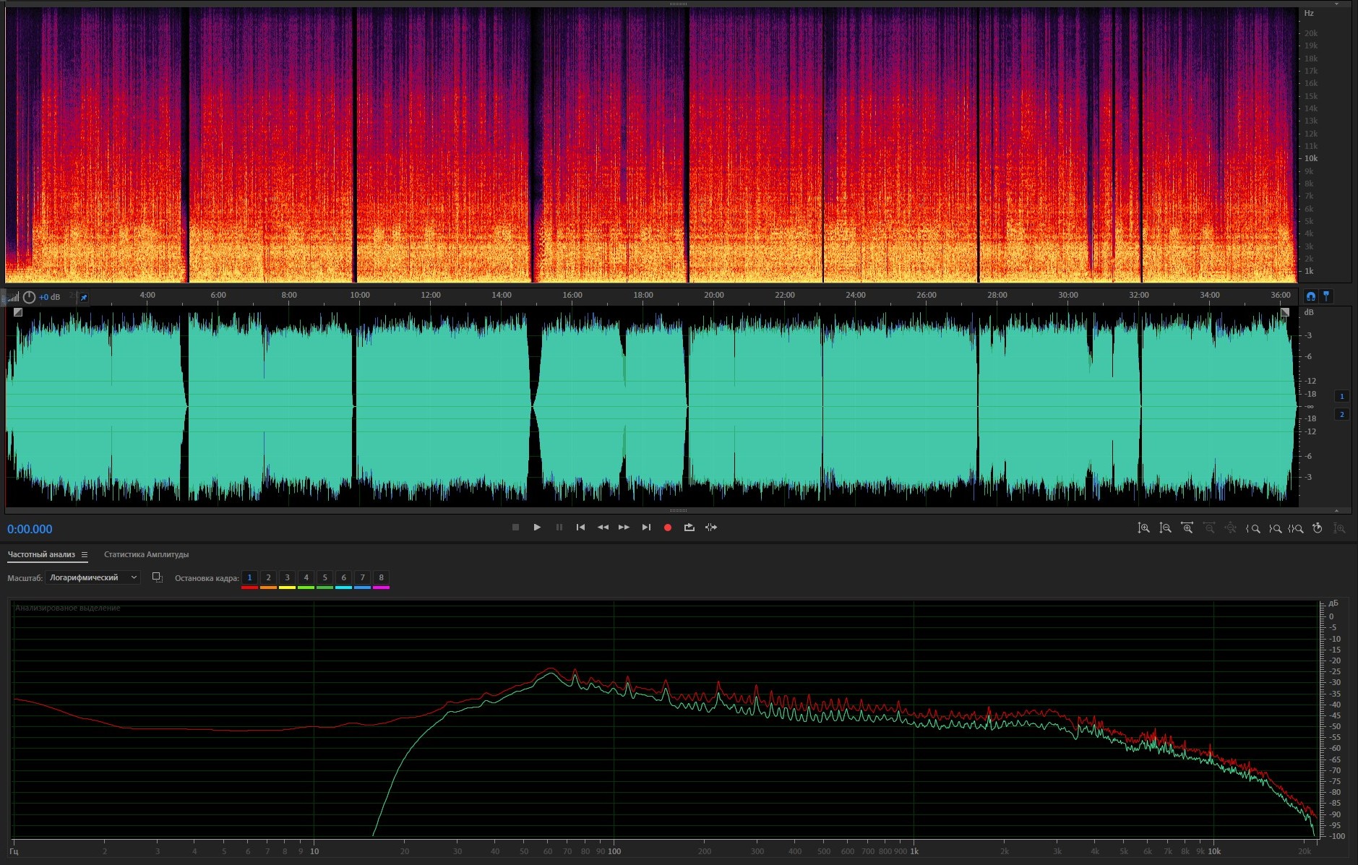
Task: Zoom out time icon
Action: [1208, 528]
